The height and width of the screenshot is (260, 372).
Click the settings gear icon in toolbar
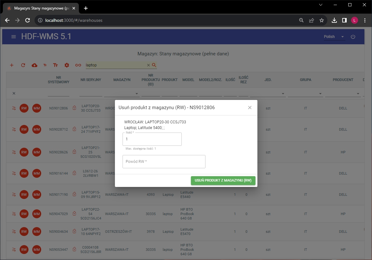pyautogui.click(x=67, y=65)
